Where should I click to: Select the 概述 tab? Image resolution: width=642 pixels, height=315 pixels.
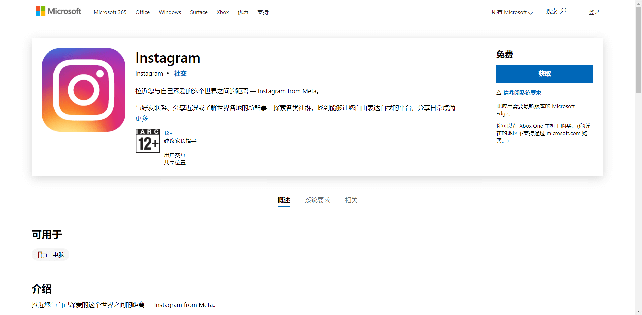click(x=284, y=200)
